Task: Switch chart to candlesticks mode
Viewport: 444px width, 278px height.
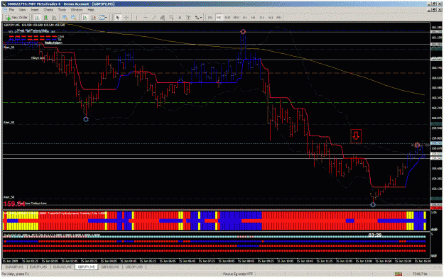Action: tap(45, 18)
